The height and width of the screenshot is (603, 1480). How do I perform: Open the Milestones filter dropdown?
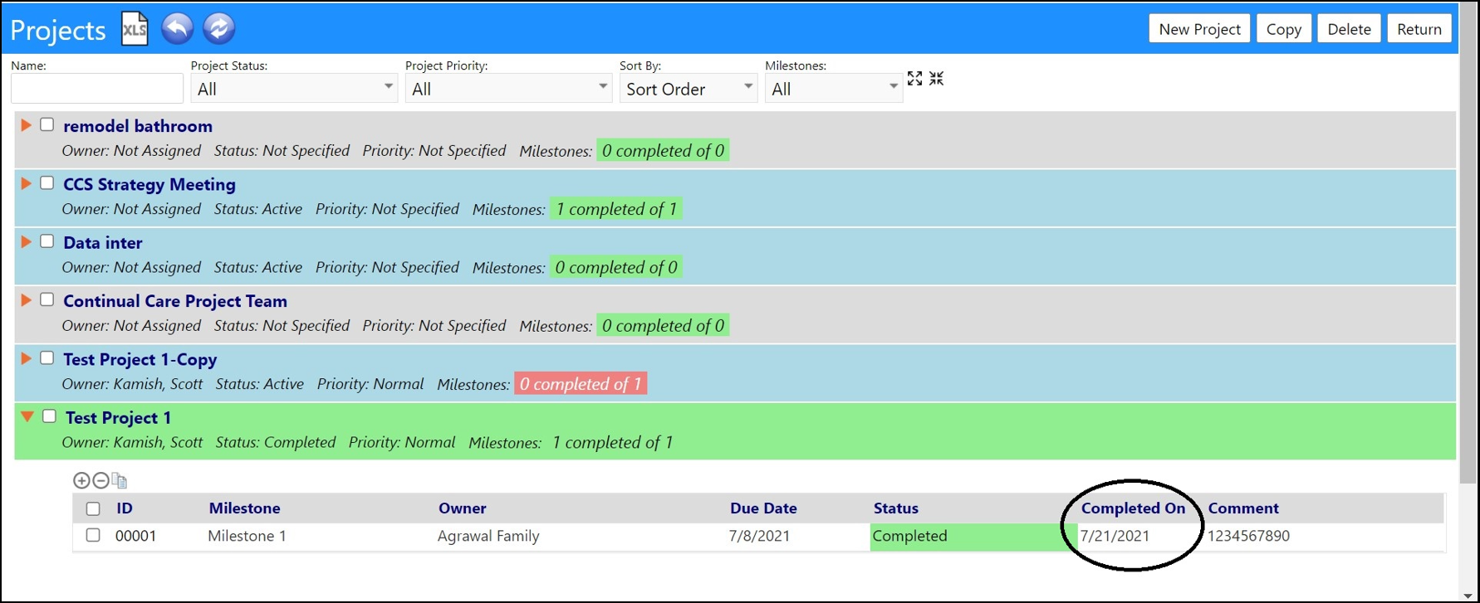(x=834, y=88)
